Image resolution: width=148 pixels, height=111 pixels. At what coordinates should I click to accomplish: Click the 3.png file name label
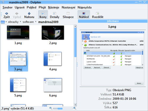tap(18, 69)
